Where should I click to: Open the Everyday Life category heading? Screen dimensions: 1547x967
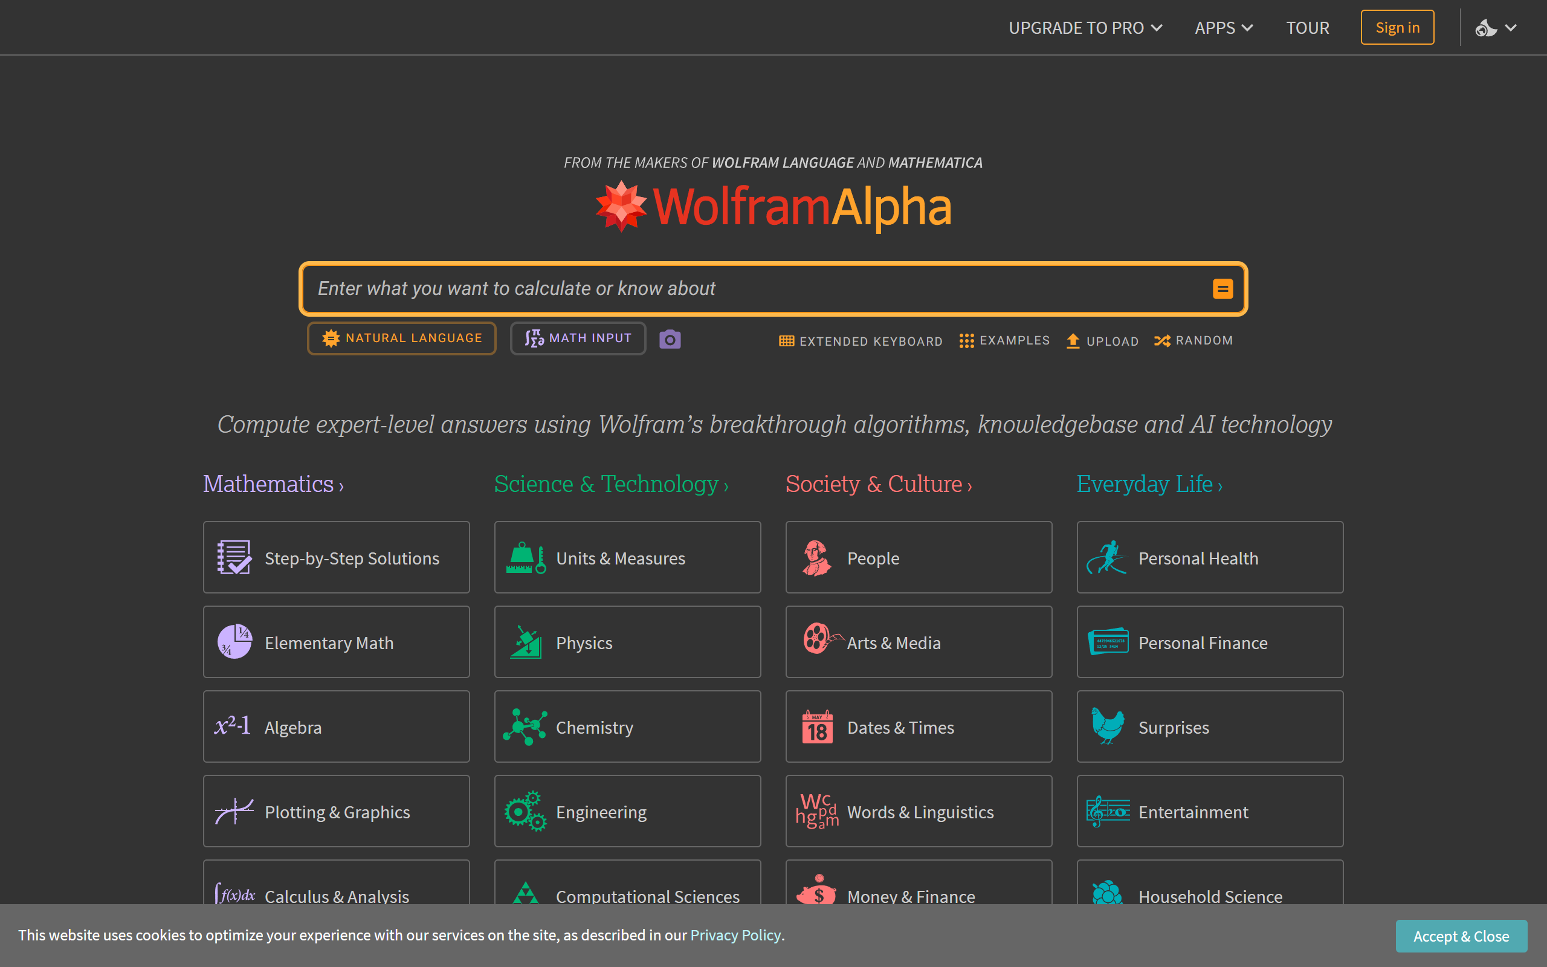point(1149,484)
